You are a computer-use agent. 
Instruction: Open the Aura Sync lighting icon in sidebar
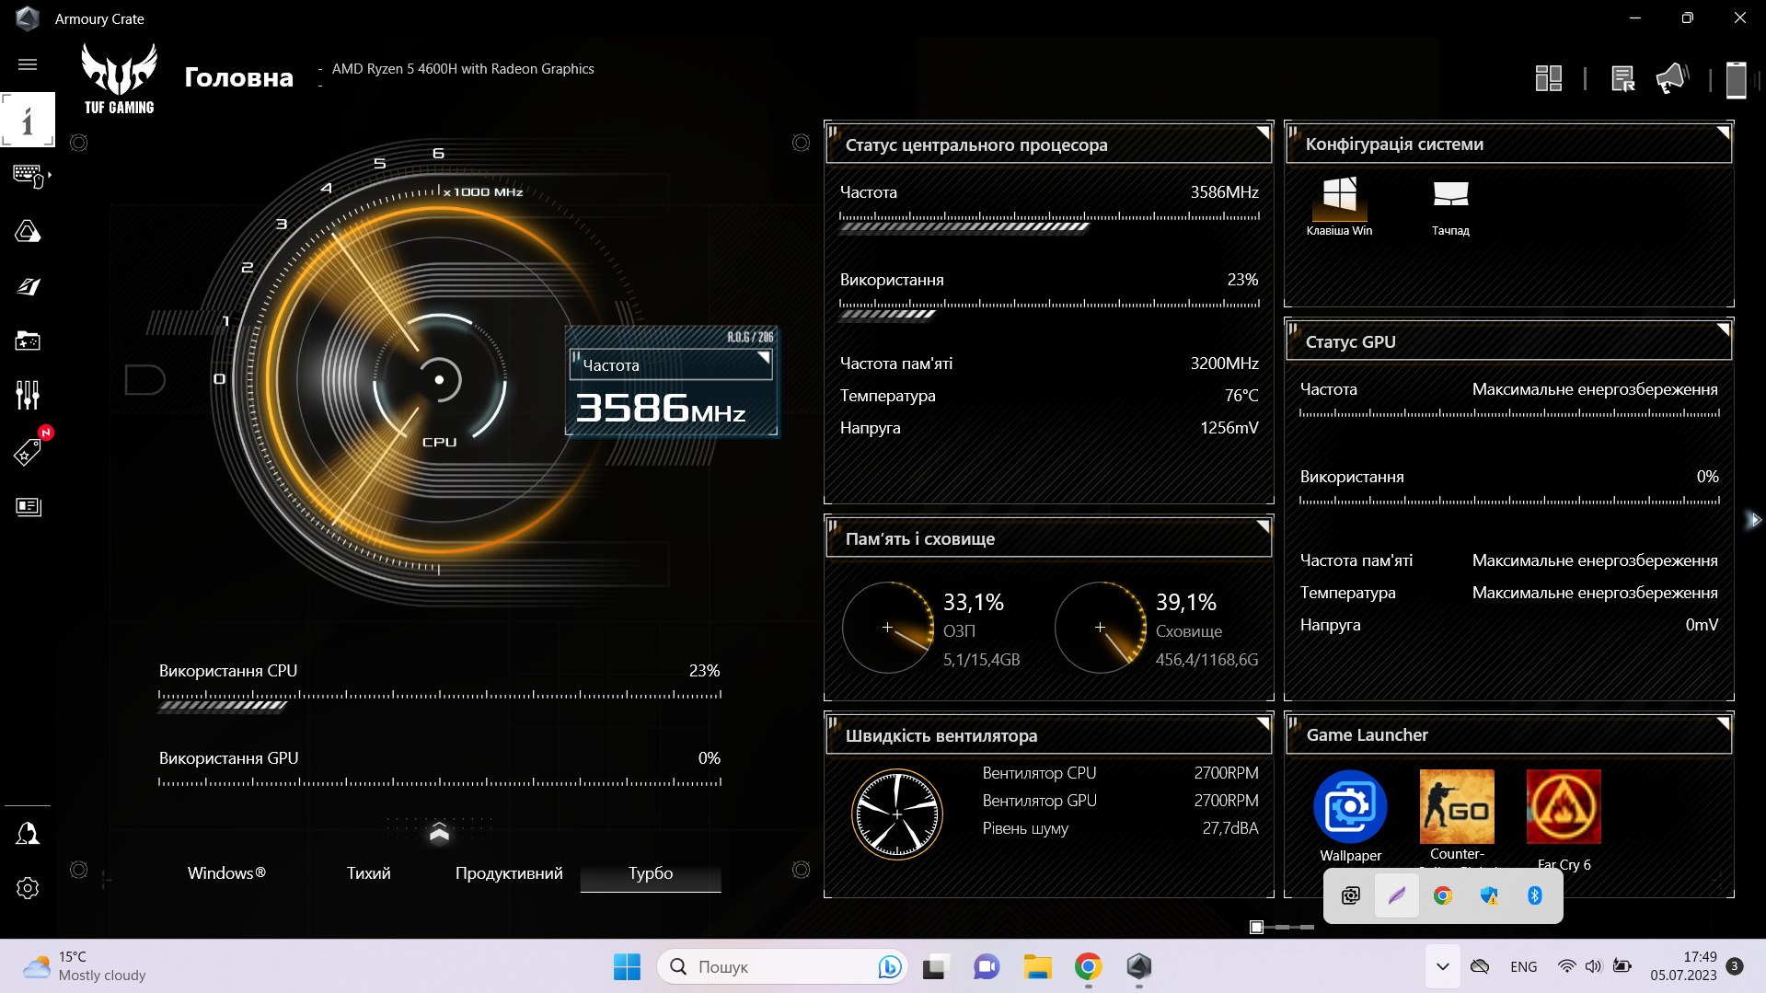pos(28,231)
